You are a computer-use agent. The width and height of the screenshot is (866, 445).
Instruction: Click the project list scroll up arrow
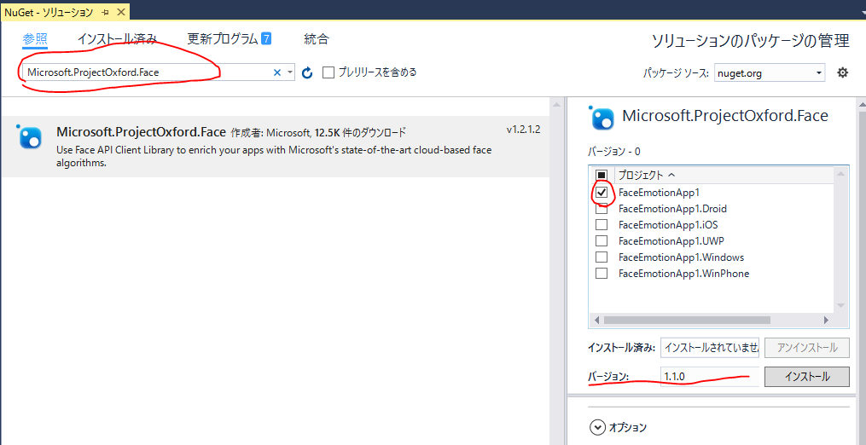coord(840,174)
